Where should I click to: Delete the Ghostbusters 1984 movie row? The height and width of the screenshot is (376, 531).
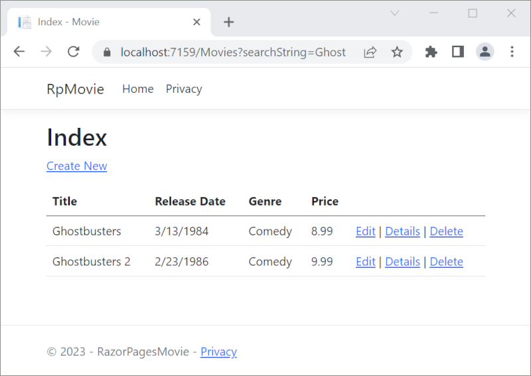(446, 231)
